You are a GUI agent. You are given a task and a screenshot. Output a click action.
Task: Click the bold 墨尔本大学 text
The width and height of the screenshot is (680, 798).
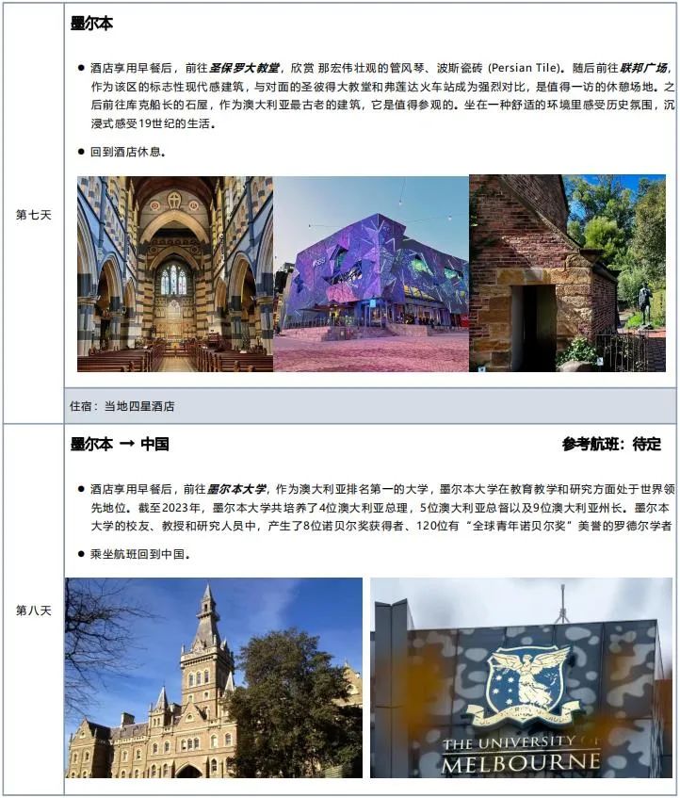click(235, 489)
